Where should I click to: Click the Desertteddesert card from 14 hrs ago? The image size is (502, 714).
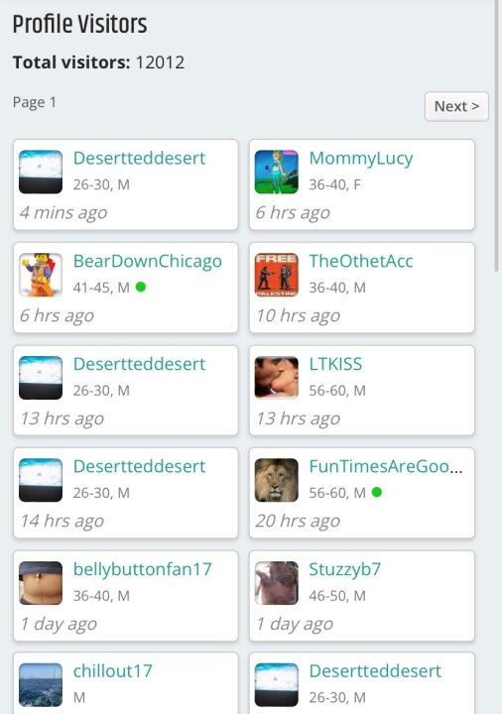tap(126, 493)
